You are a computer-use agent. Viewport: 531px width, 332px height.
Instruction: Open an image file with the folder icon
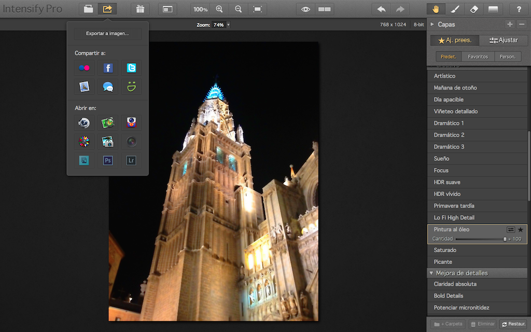pyautogui.click(x=88, y=9)
